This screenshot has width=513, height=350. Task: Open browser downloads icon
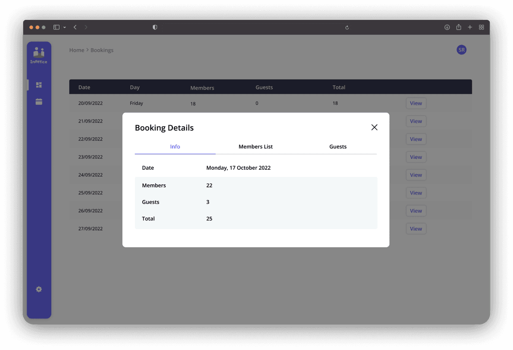(447, 28)
